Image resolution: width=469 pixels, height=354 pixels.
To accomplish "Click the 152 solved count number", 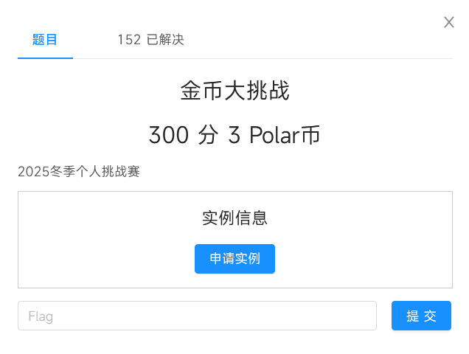I will [129, 40].
